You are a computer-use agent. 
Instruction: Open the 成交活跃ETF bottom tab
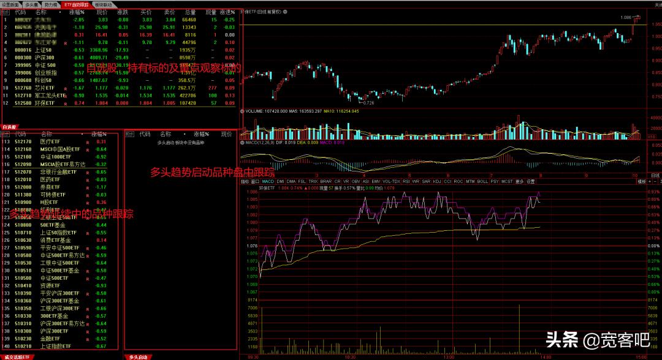tap(18, 356)
